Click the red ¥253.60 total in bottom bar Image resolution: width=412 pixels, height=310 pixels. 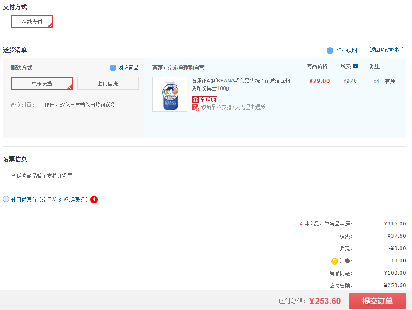tap(325, 301)
